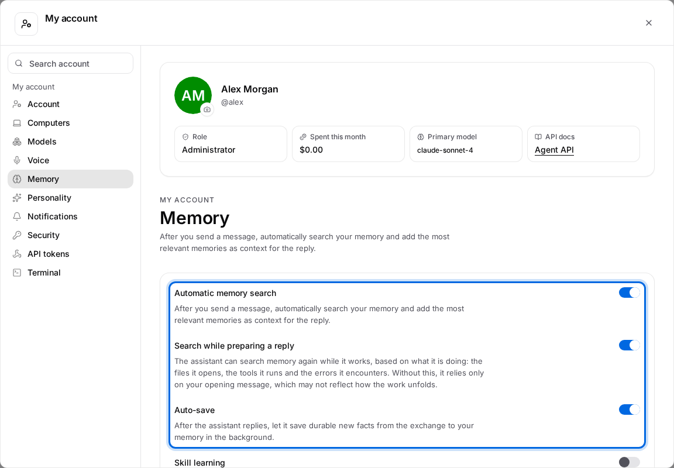Click the API tokens icon
Screen dimensions: 674x468
[17, 254]
